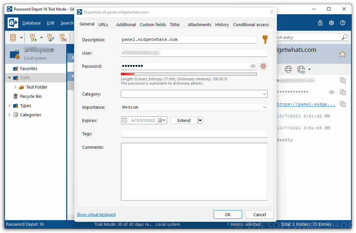Screen dimensions: 356x233
Task: Click the edit entry key-and-pencil icon
Action: pyautogui.click(x=51, y=38)
